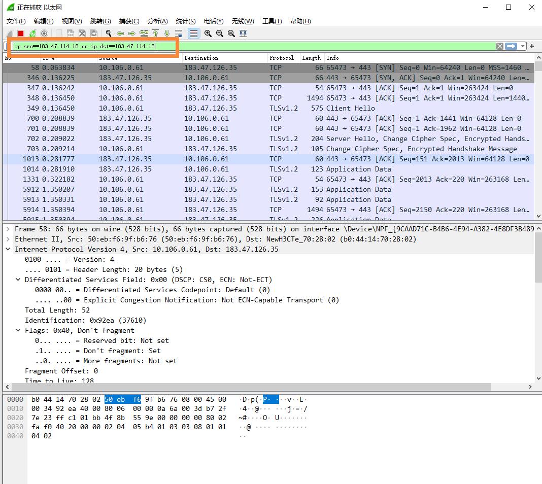Image resolution: width=542 pixels, height=484 pixels.
Task: Select the Fragment Offset: 0 field
Action: click(61, 371)
